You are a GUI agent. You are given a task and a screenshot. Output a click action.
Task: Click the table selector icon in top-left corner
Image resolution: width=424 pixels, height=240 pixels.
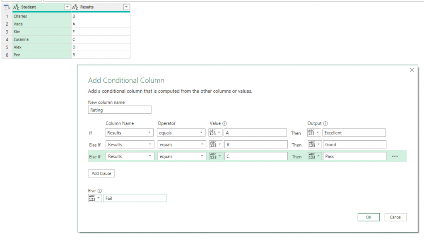pos(6,7)
